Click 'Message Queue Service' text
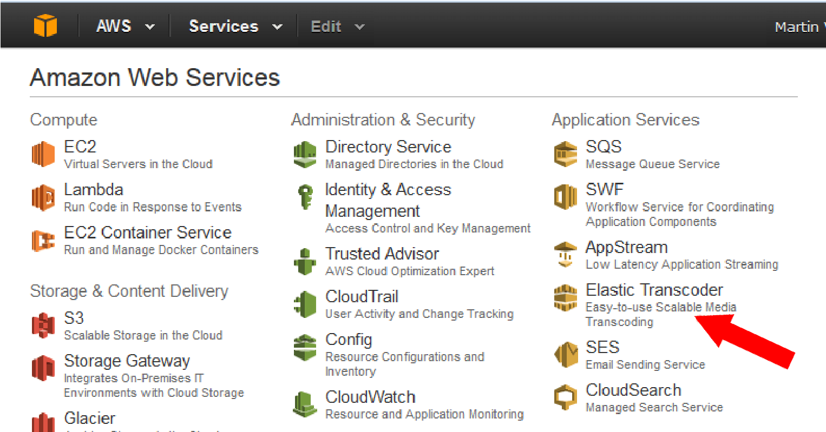Viewport: 826px width, 432px height. coord(653,164)
